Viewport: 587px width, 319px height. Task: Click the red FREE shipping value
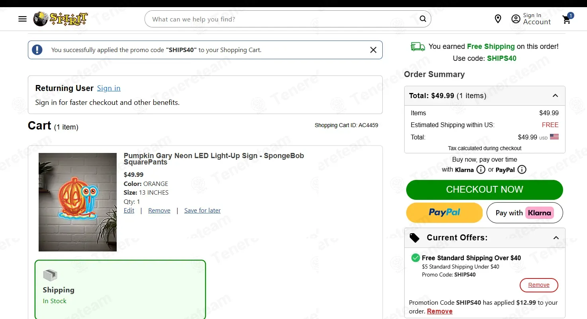pos(550,125)
